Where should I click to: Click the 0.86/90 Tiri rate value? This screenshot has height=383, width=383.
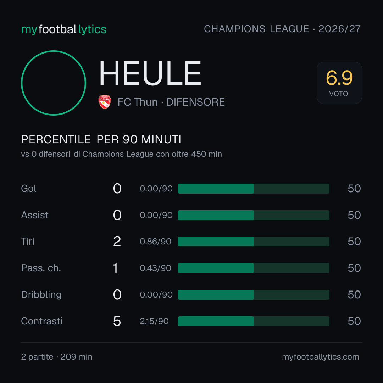155,242
